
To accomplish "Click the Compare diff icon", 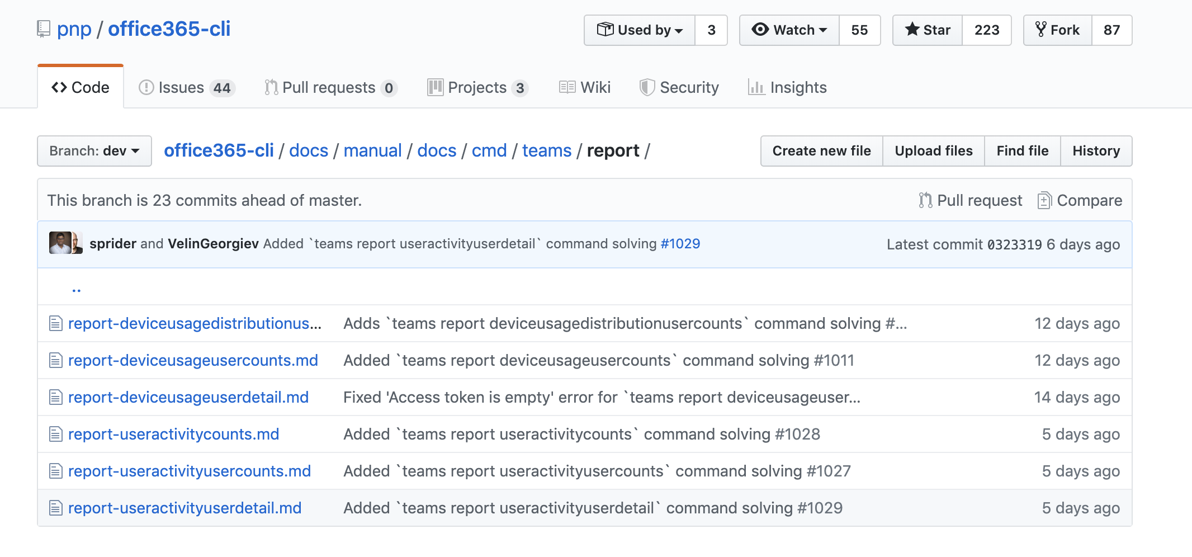I will point(1044,200).
